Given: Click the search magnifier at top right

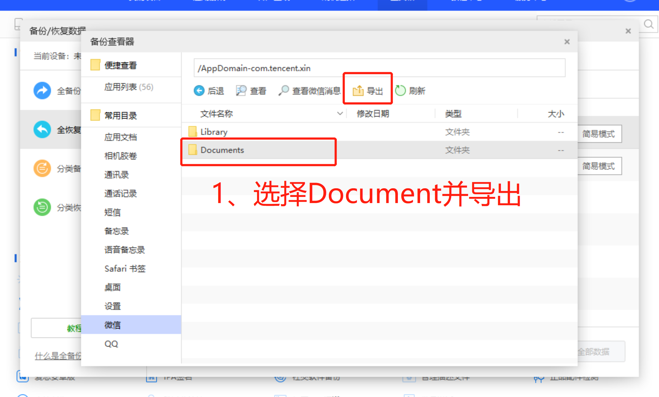Looking at the screenshot, I should [x=649, y=24].
